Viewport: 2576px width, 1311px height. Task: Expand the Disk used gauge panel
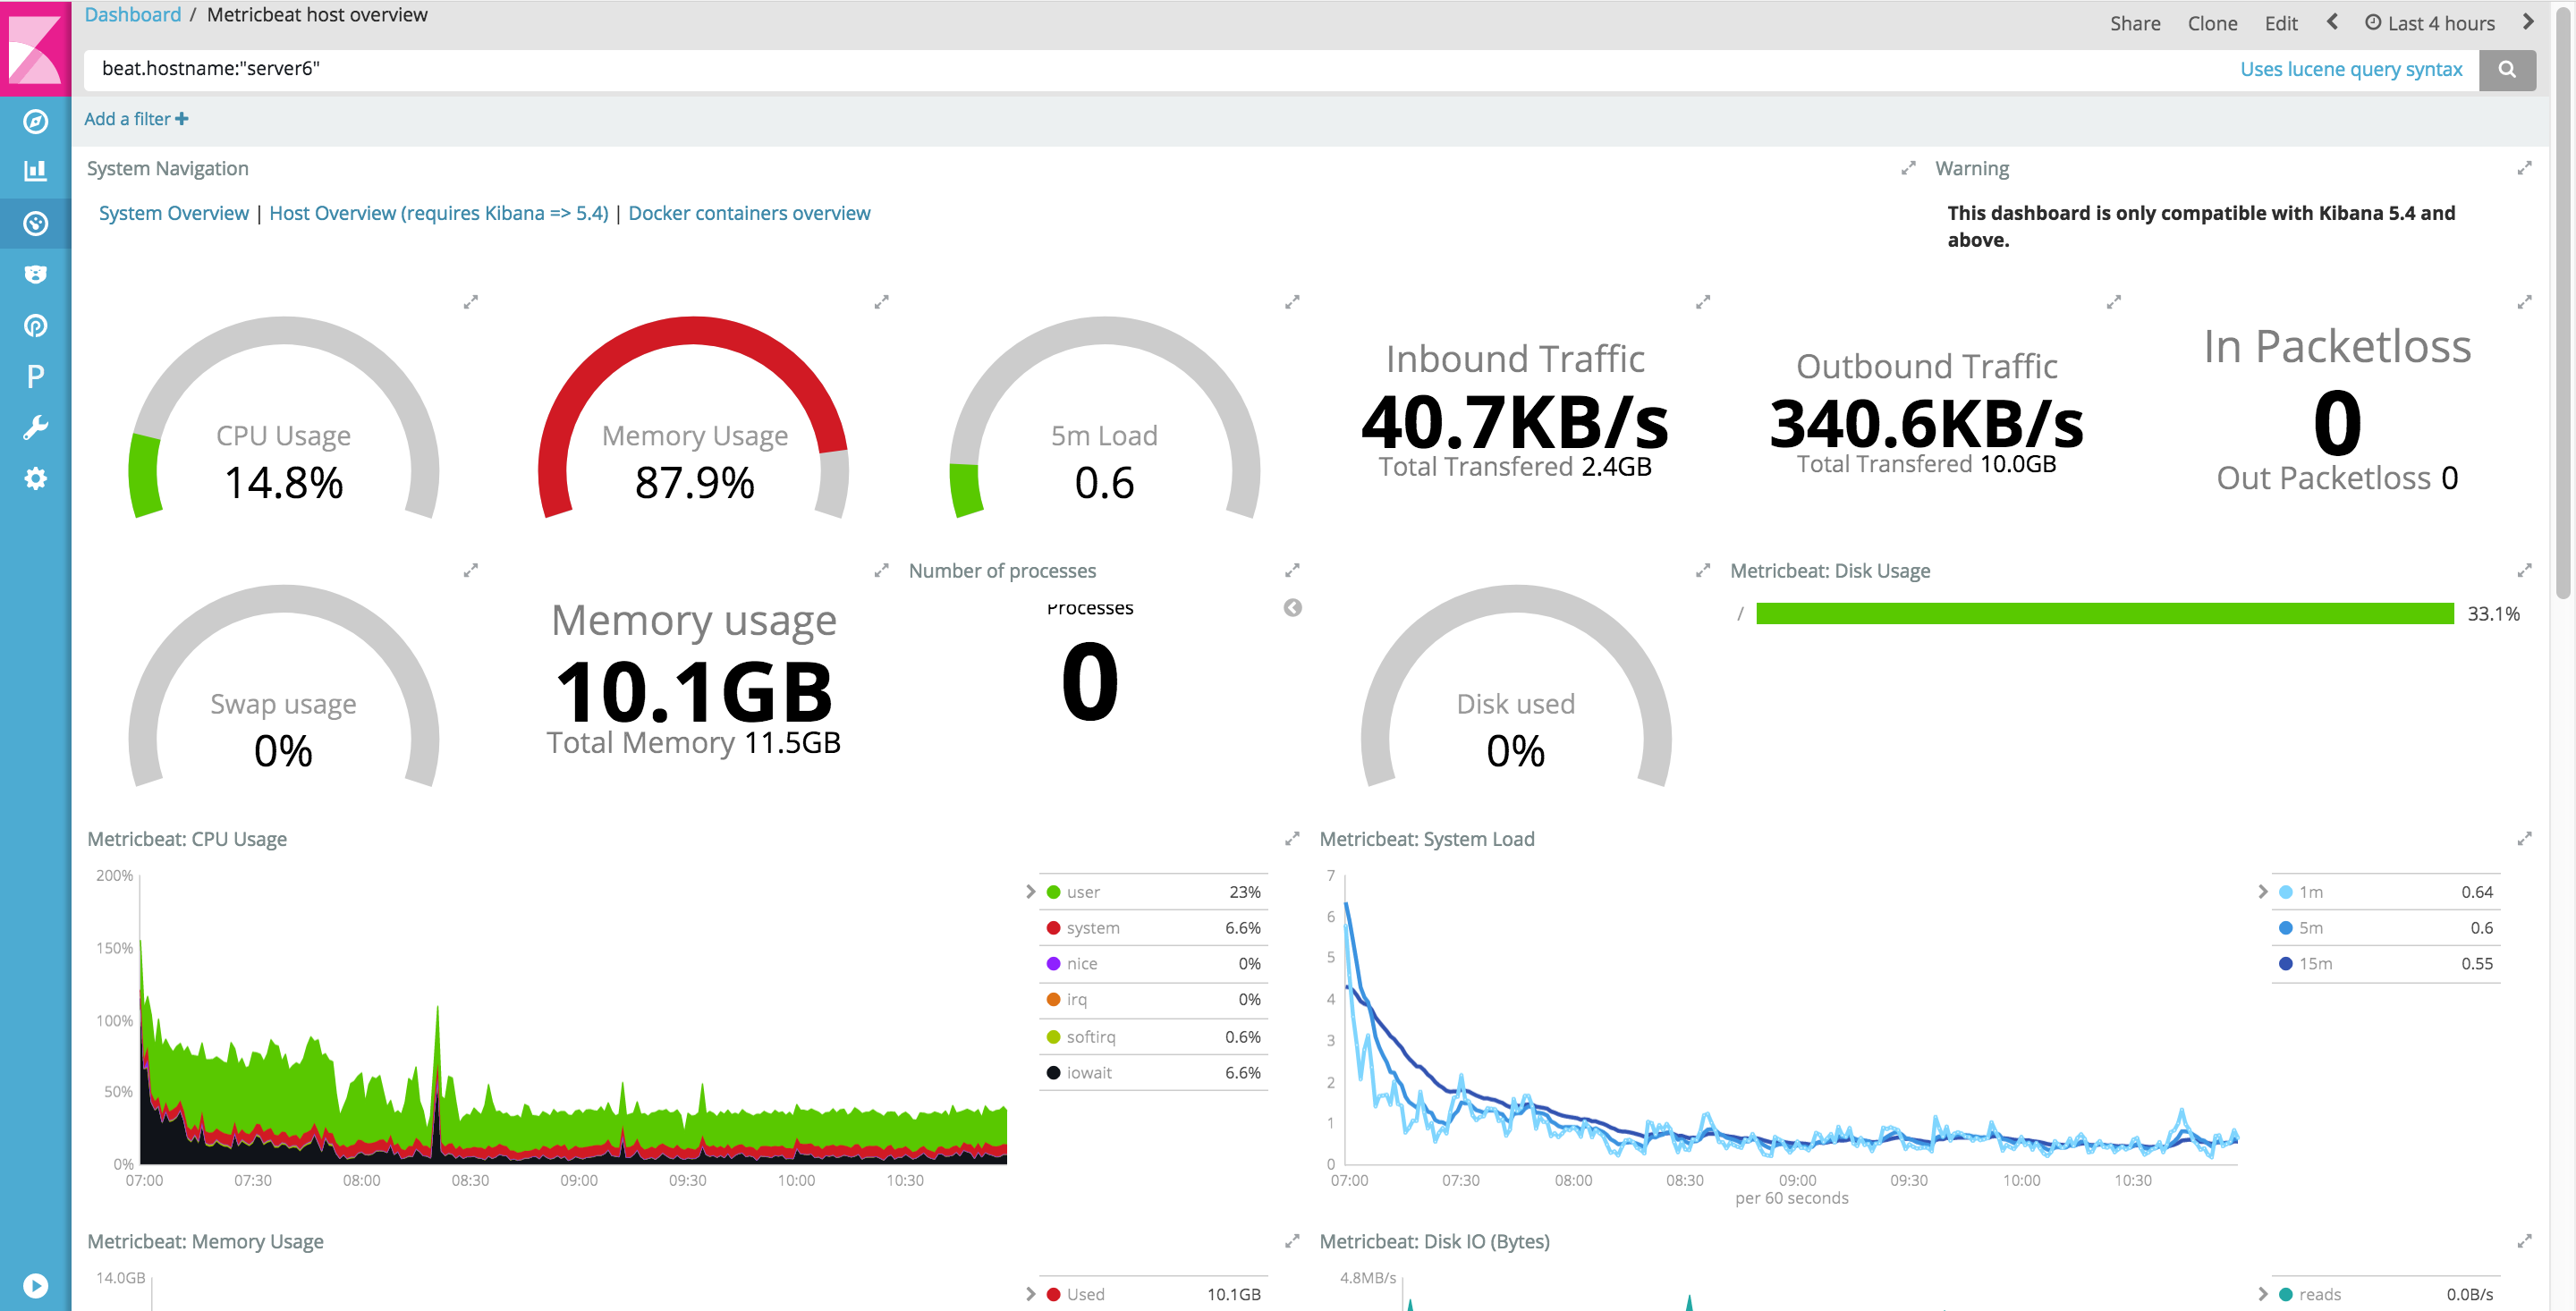point(1703,570)
